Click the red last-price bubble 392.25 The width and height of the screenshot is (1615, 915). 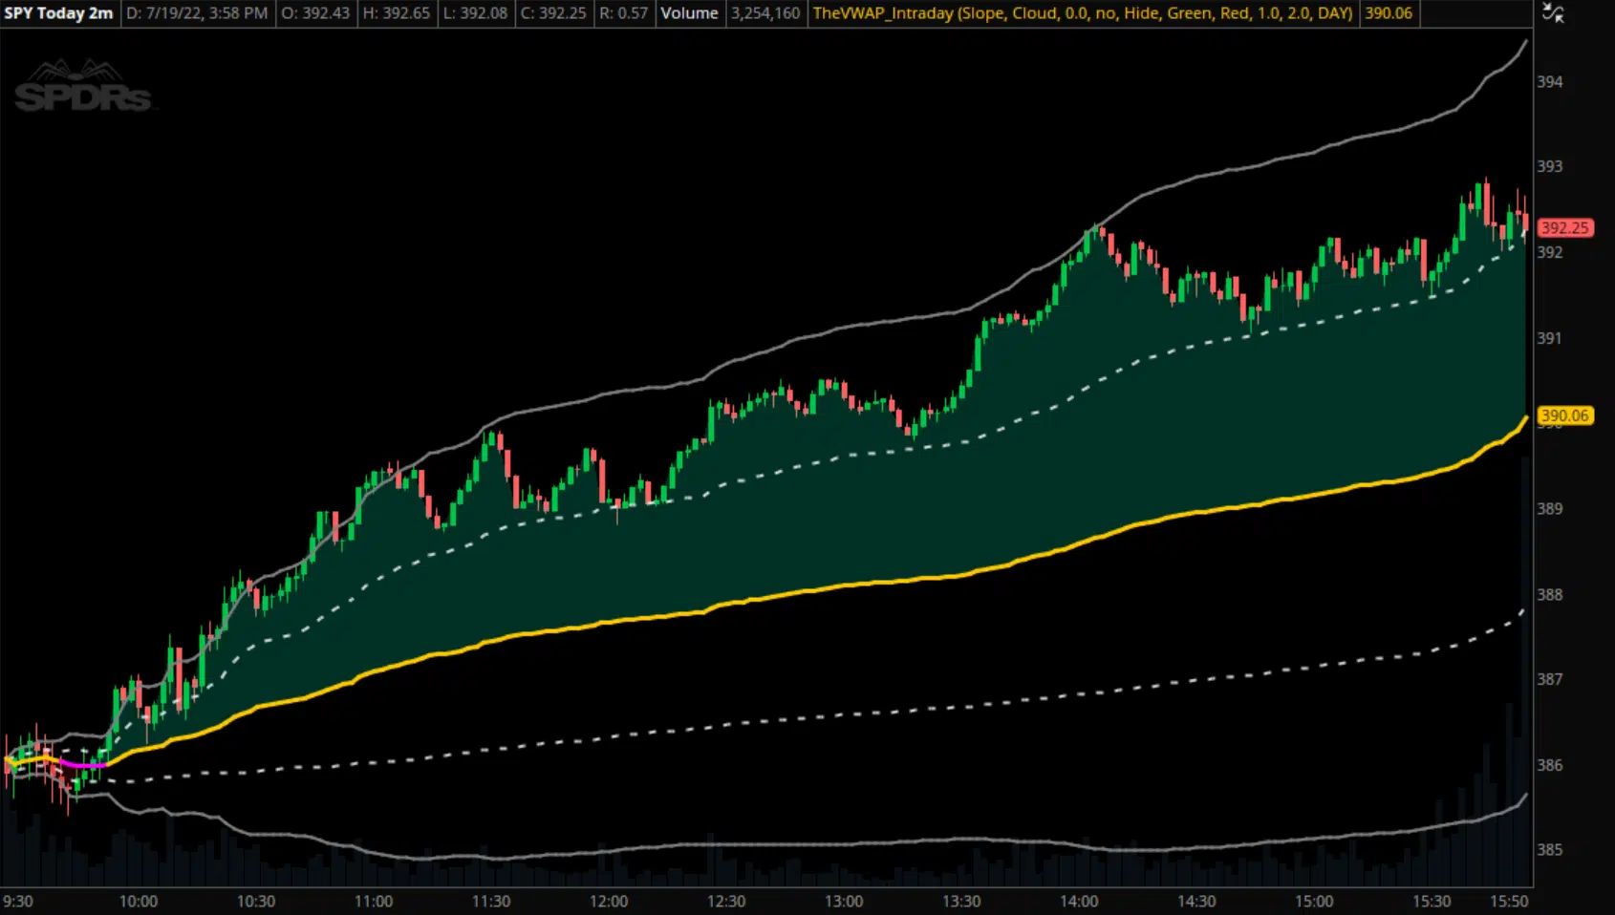1565,227
